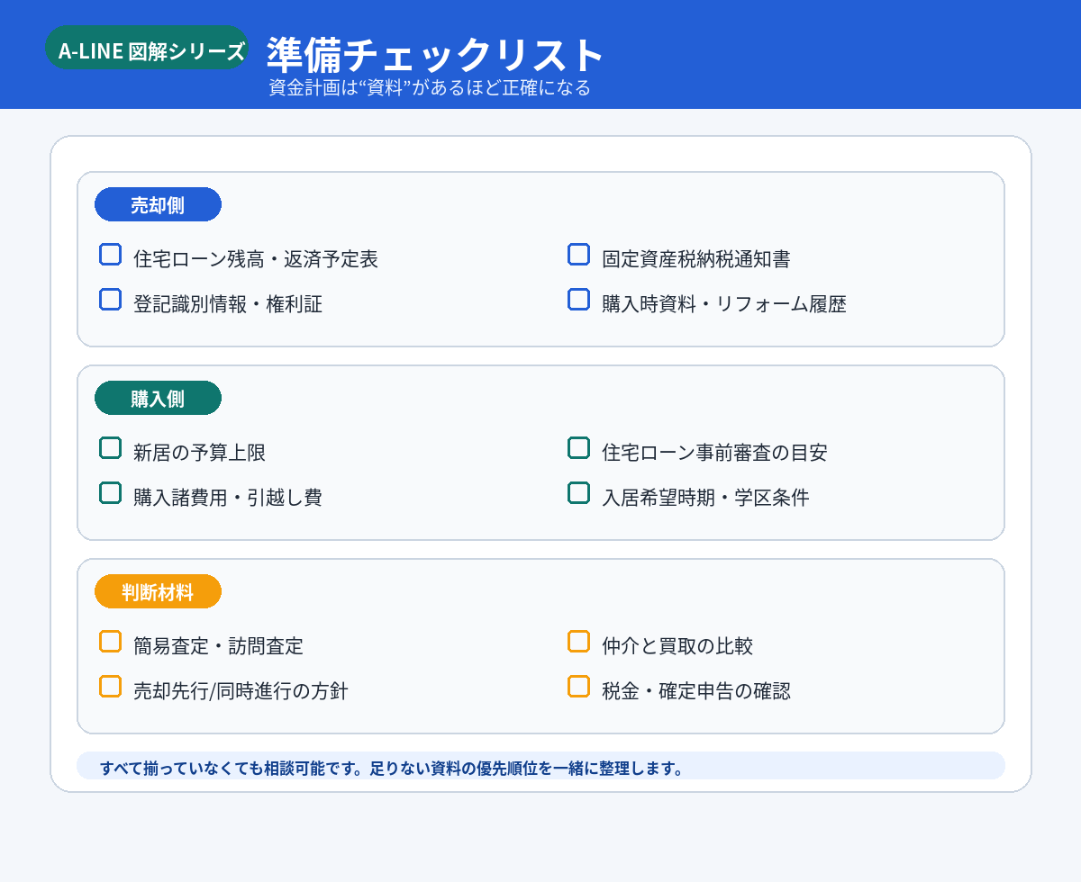
Task: Click the text 税金・確定申告の確認
Action: pos(696,691)
